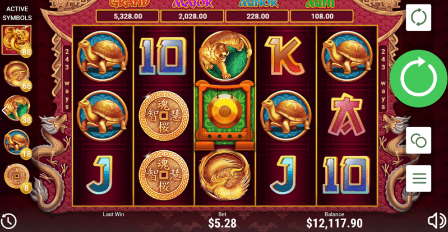Open the hamburger game menu

coord(419,178)
